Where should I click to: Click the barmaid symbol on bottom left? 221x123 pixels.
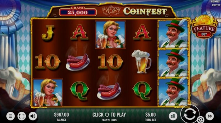[x=48, y=93]
